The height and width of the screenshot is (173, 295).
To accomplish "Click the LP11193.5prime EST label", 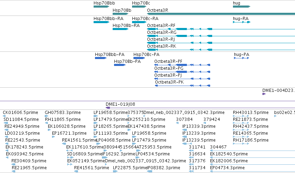I will 111,133.
